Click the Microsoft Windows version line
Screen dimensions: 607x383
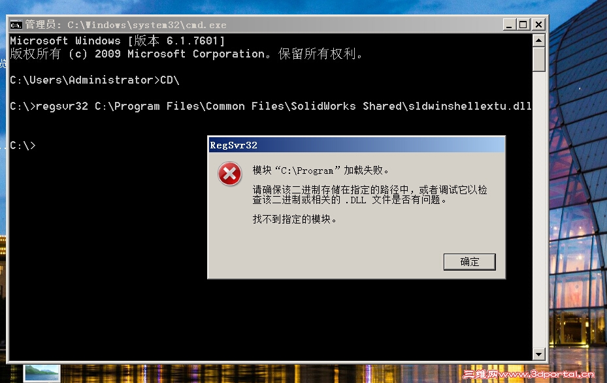coord(118,41)
